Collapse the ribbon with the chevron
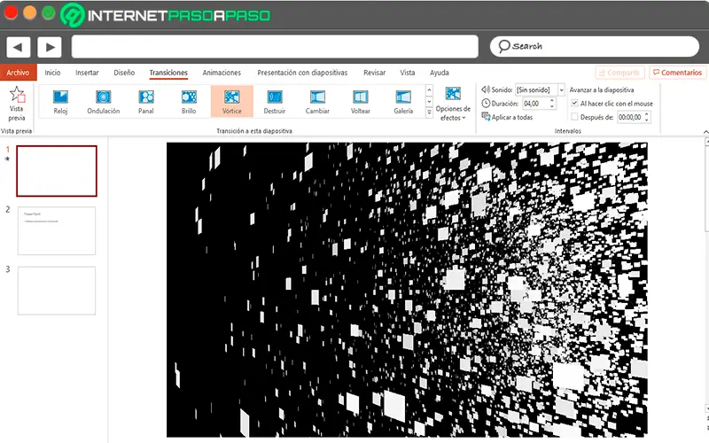 [705, 131]
